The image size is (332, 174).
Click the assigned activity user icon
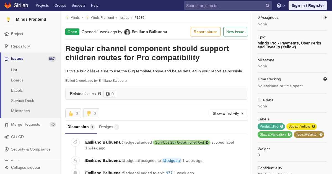(75, 160)
